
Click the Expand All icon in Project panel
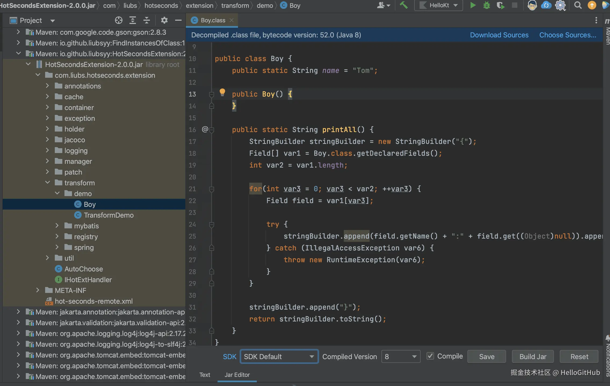133,20
